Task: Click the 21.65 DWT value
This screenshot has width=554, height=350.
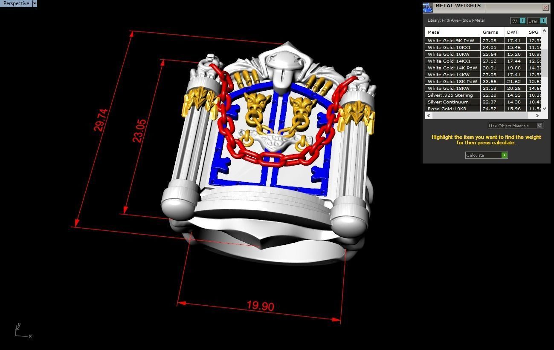Action: [513, 81]
